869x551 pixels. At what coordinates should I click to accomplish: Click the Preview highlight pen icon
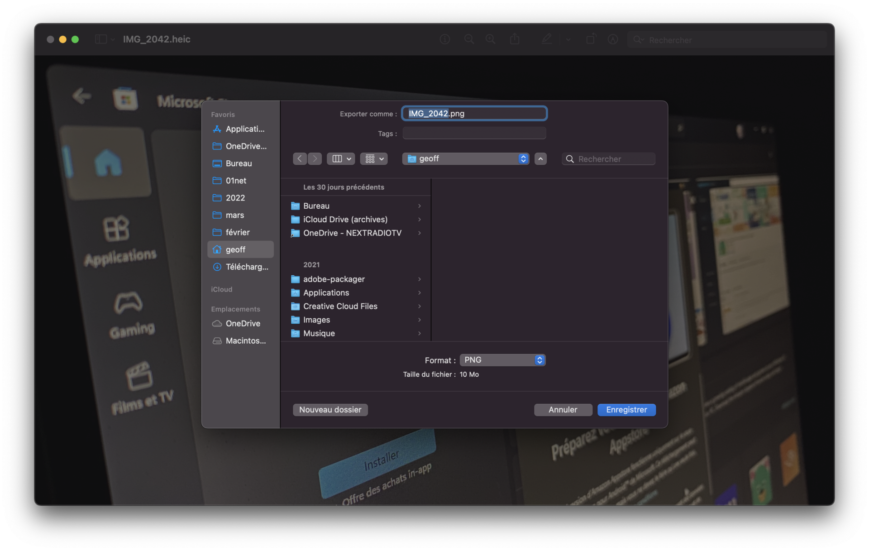pyautogui.click(x=547, y=39)
